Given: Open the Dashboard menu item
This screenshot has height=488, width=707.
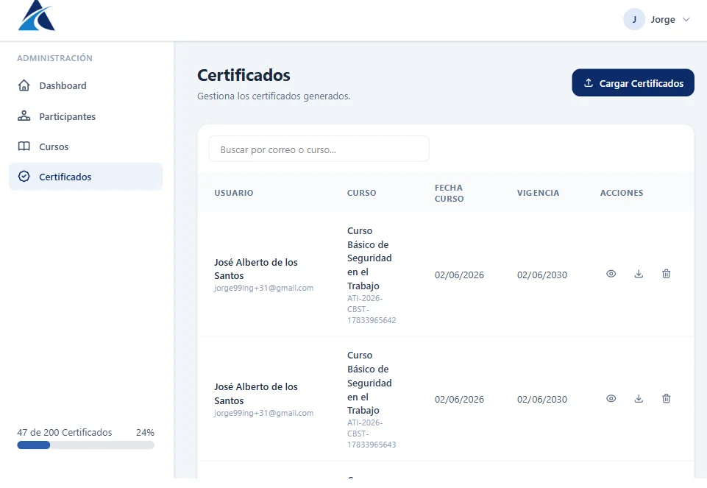Looking at the screenshot, I should pyautogui.click(x=85, y=85).
